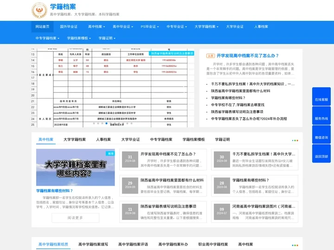This screenshot has height=250, width=334.
Task: Click the 阅读更多 button
Action: (x=76, y=218)
